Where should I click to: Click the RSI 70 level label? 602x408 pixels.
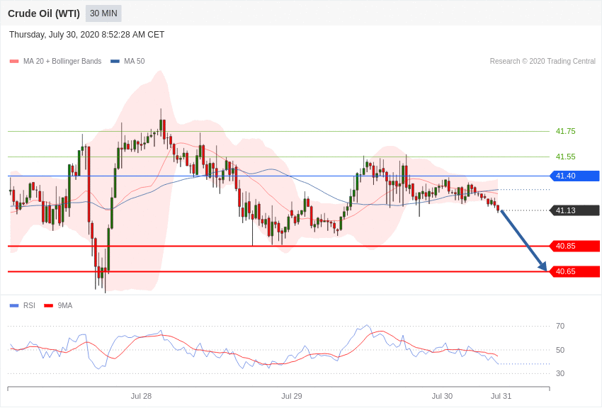[x=560, y=326]
